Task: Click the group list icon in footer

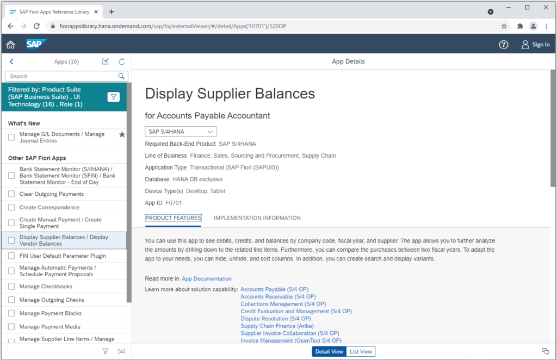Action: (x=121, y=351)
